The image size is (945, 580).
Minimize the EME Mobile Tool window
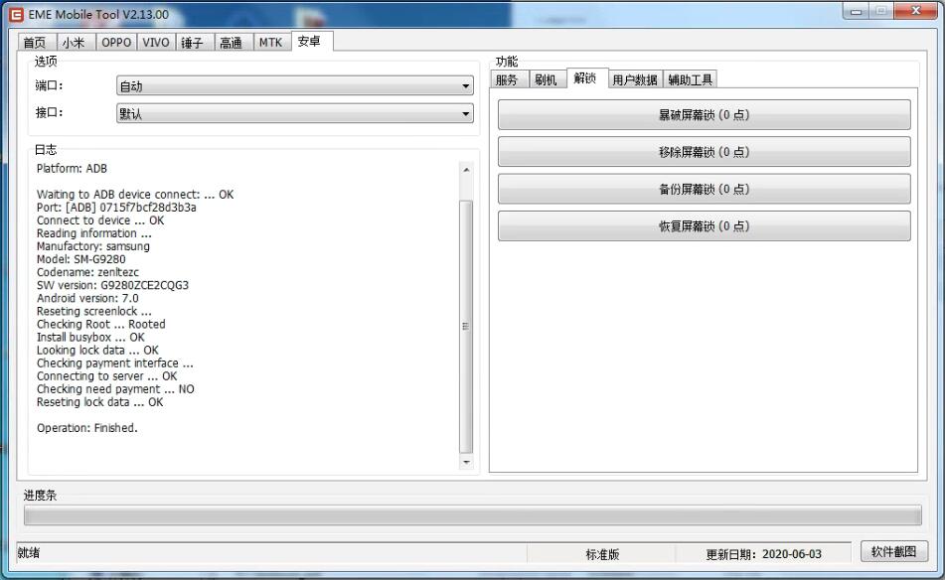[856, 11]
